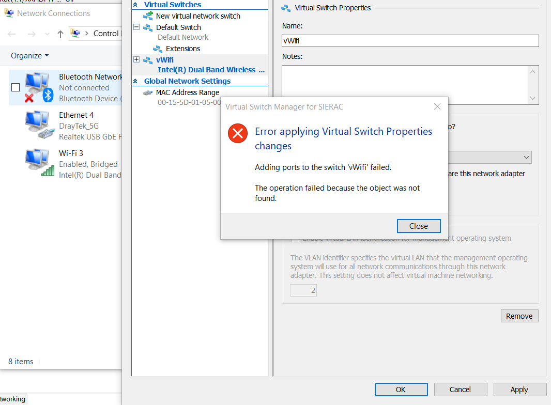Click the New virtual network switch icon

148,16
